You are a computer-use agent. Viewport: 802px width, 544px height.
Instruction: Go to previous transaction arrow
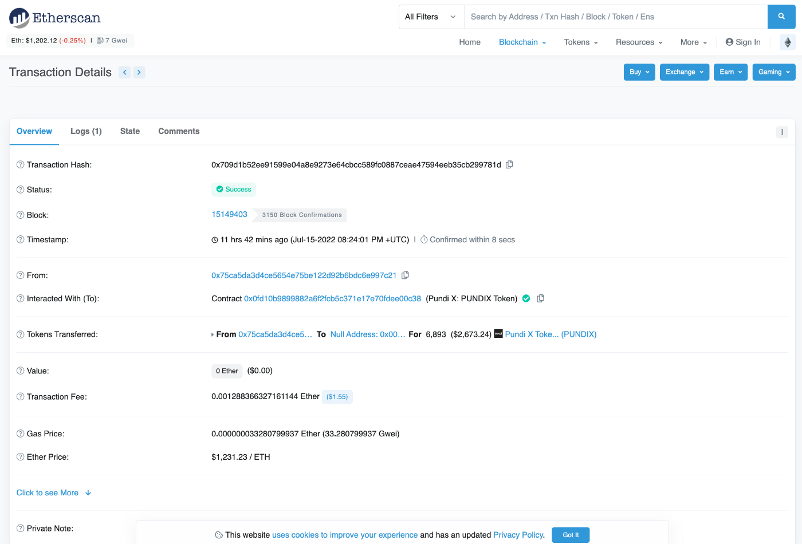(x=124, y=72)
